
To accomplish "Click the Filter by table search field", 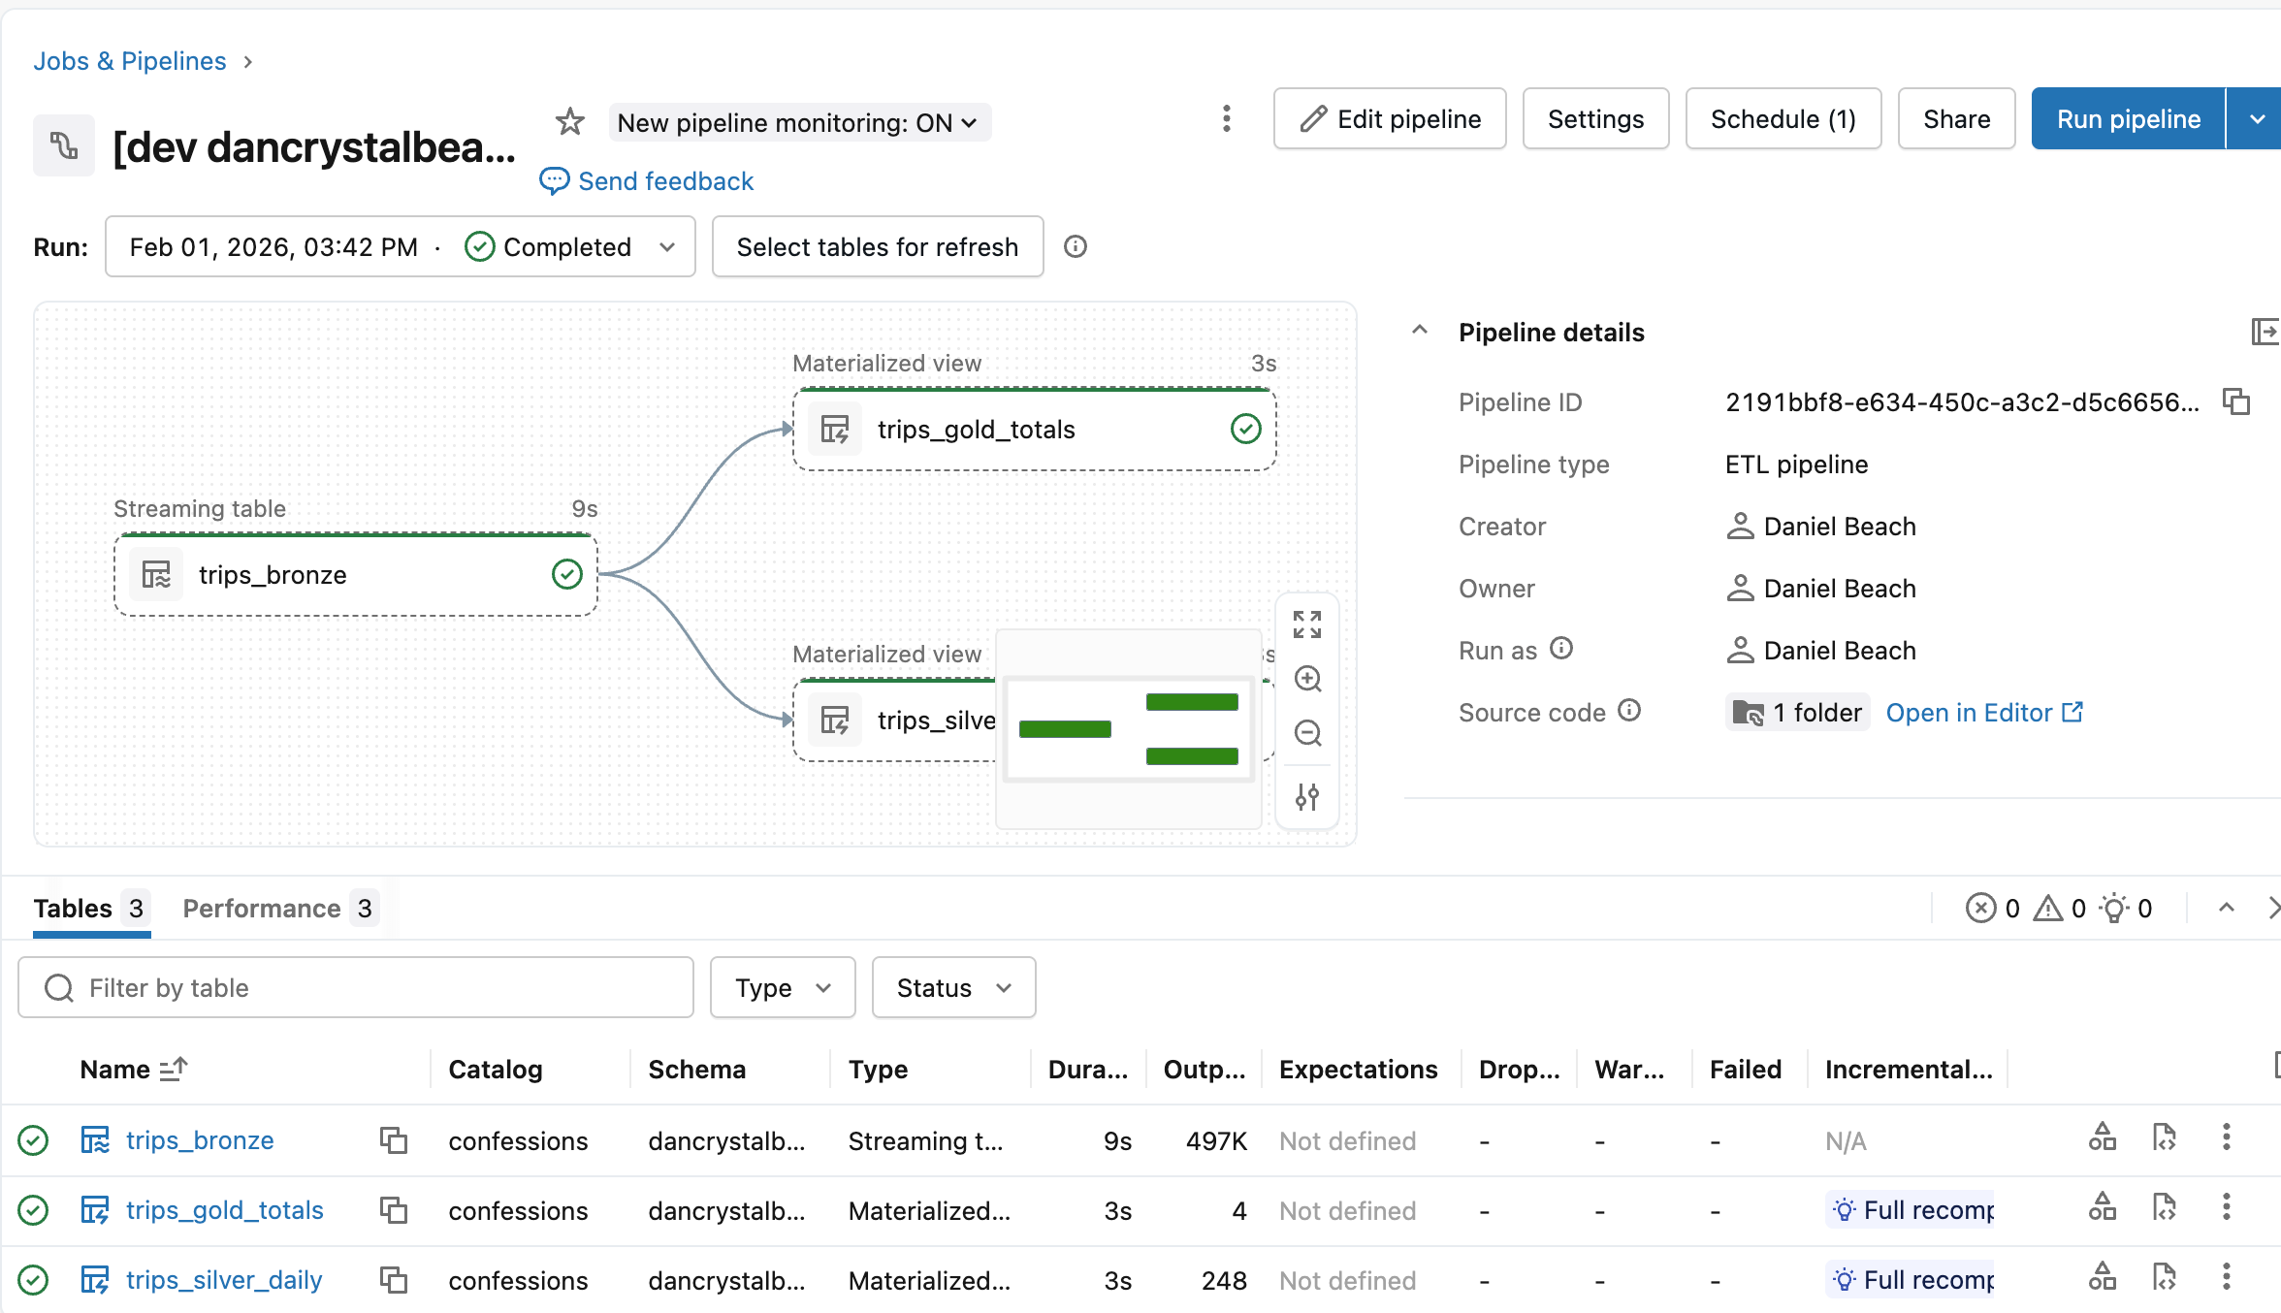I will click(356, 988).
